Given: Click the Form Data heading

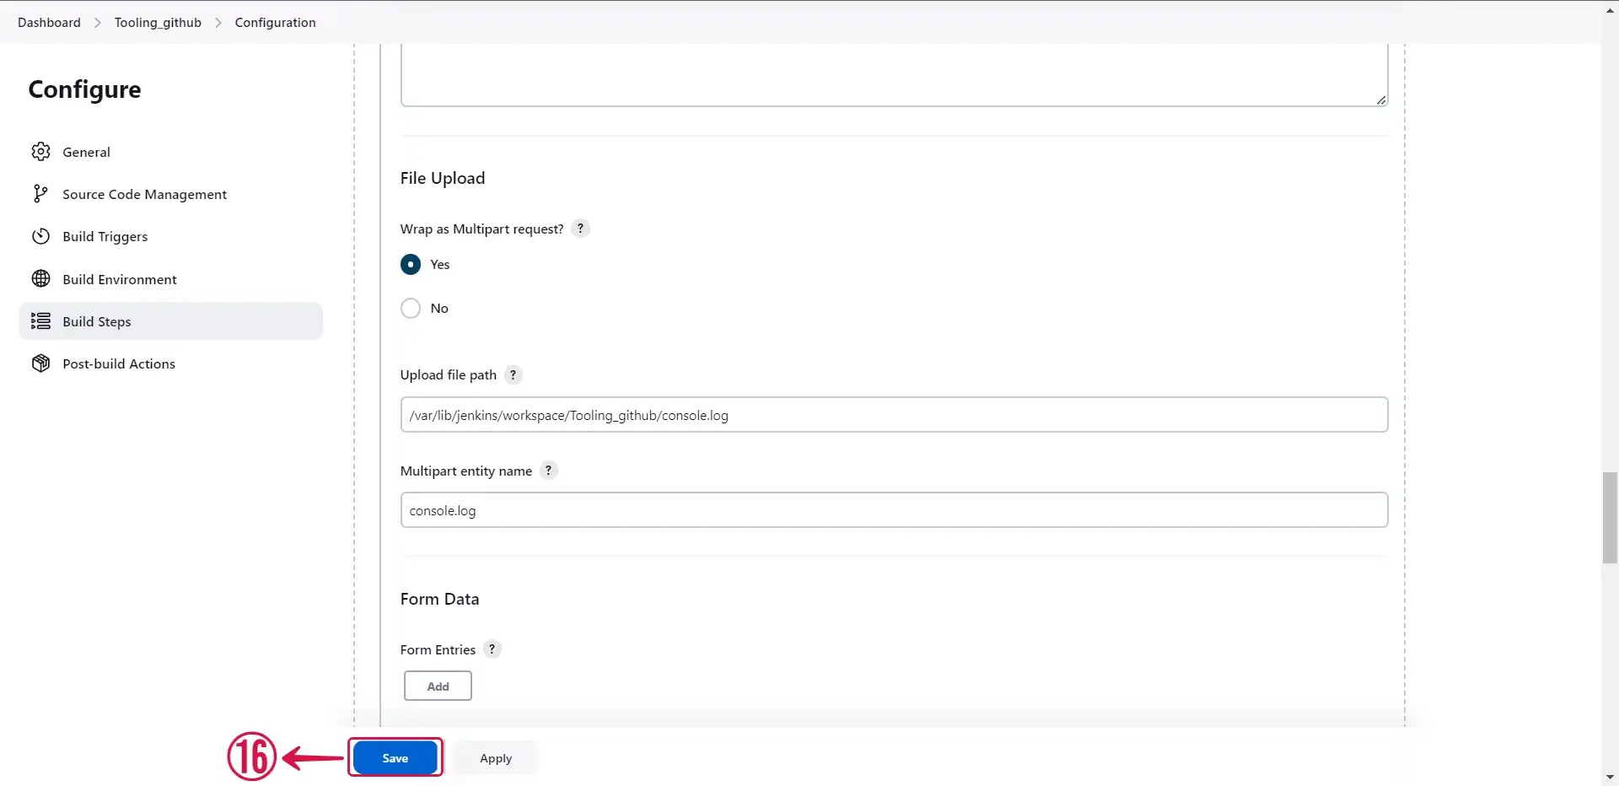Looking at the screenshot, I should pyautogui.click(x=439, y=599).
